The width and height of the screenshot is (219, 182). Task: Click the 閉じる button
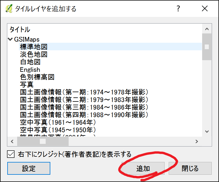(190, 168)
